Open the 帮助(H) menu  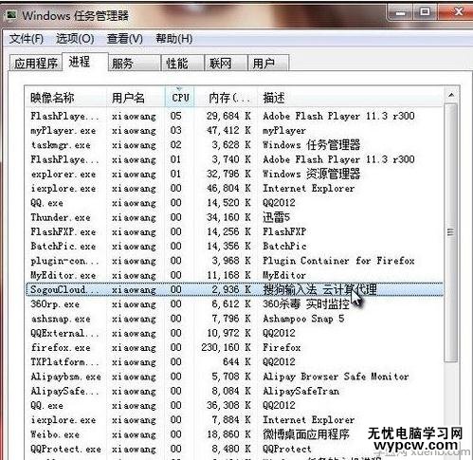pos(174,39)
